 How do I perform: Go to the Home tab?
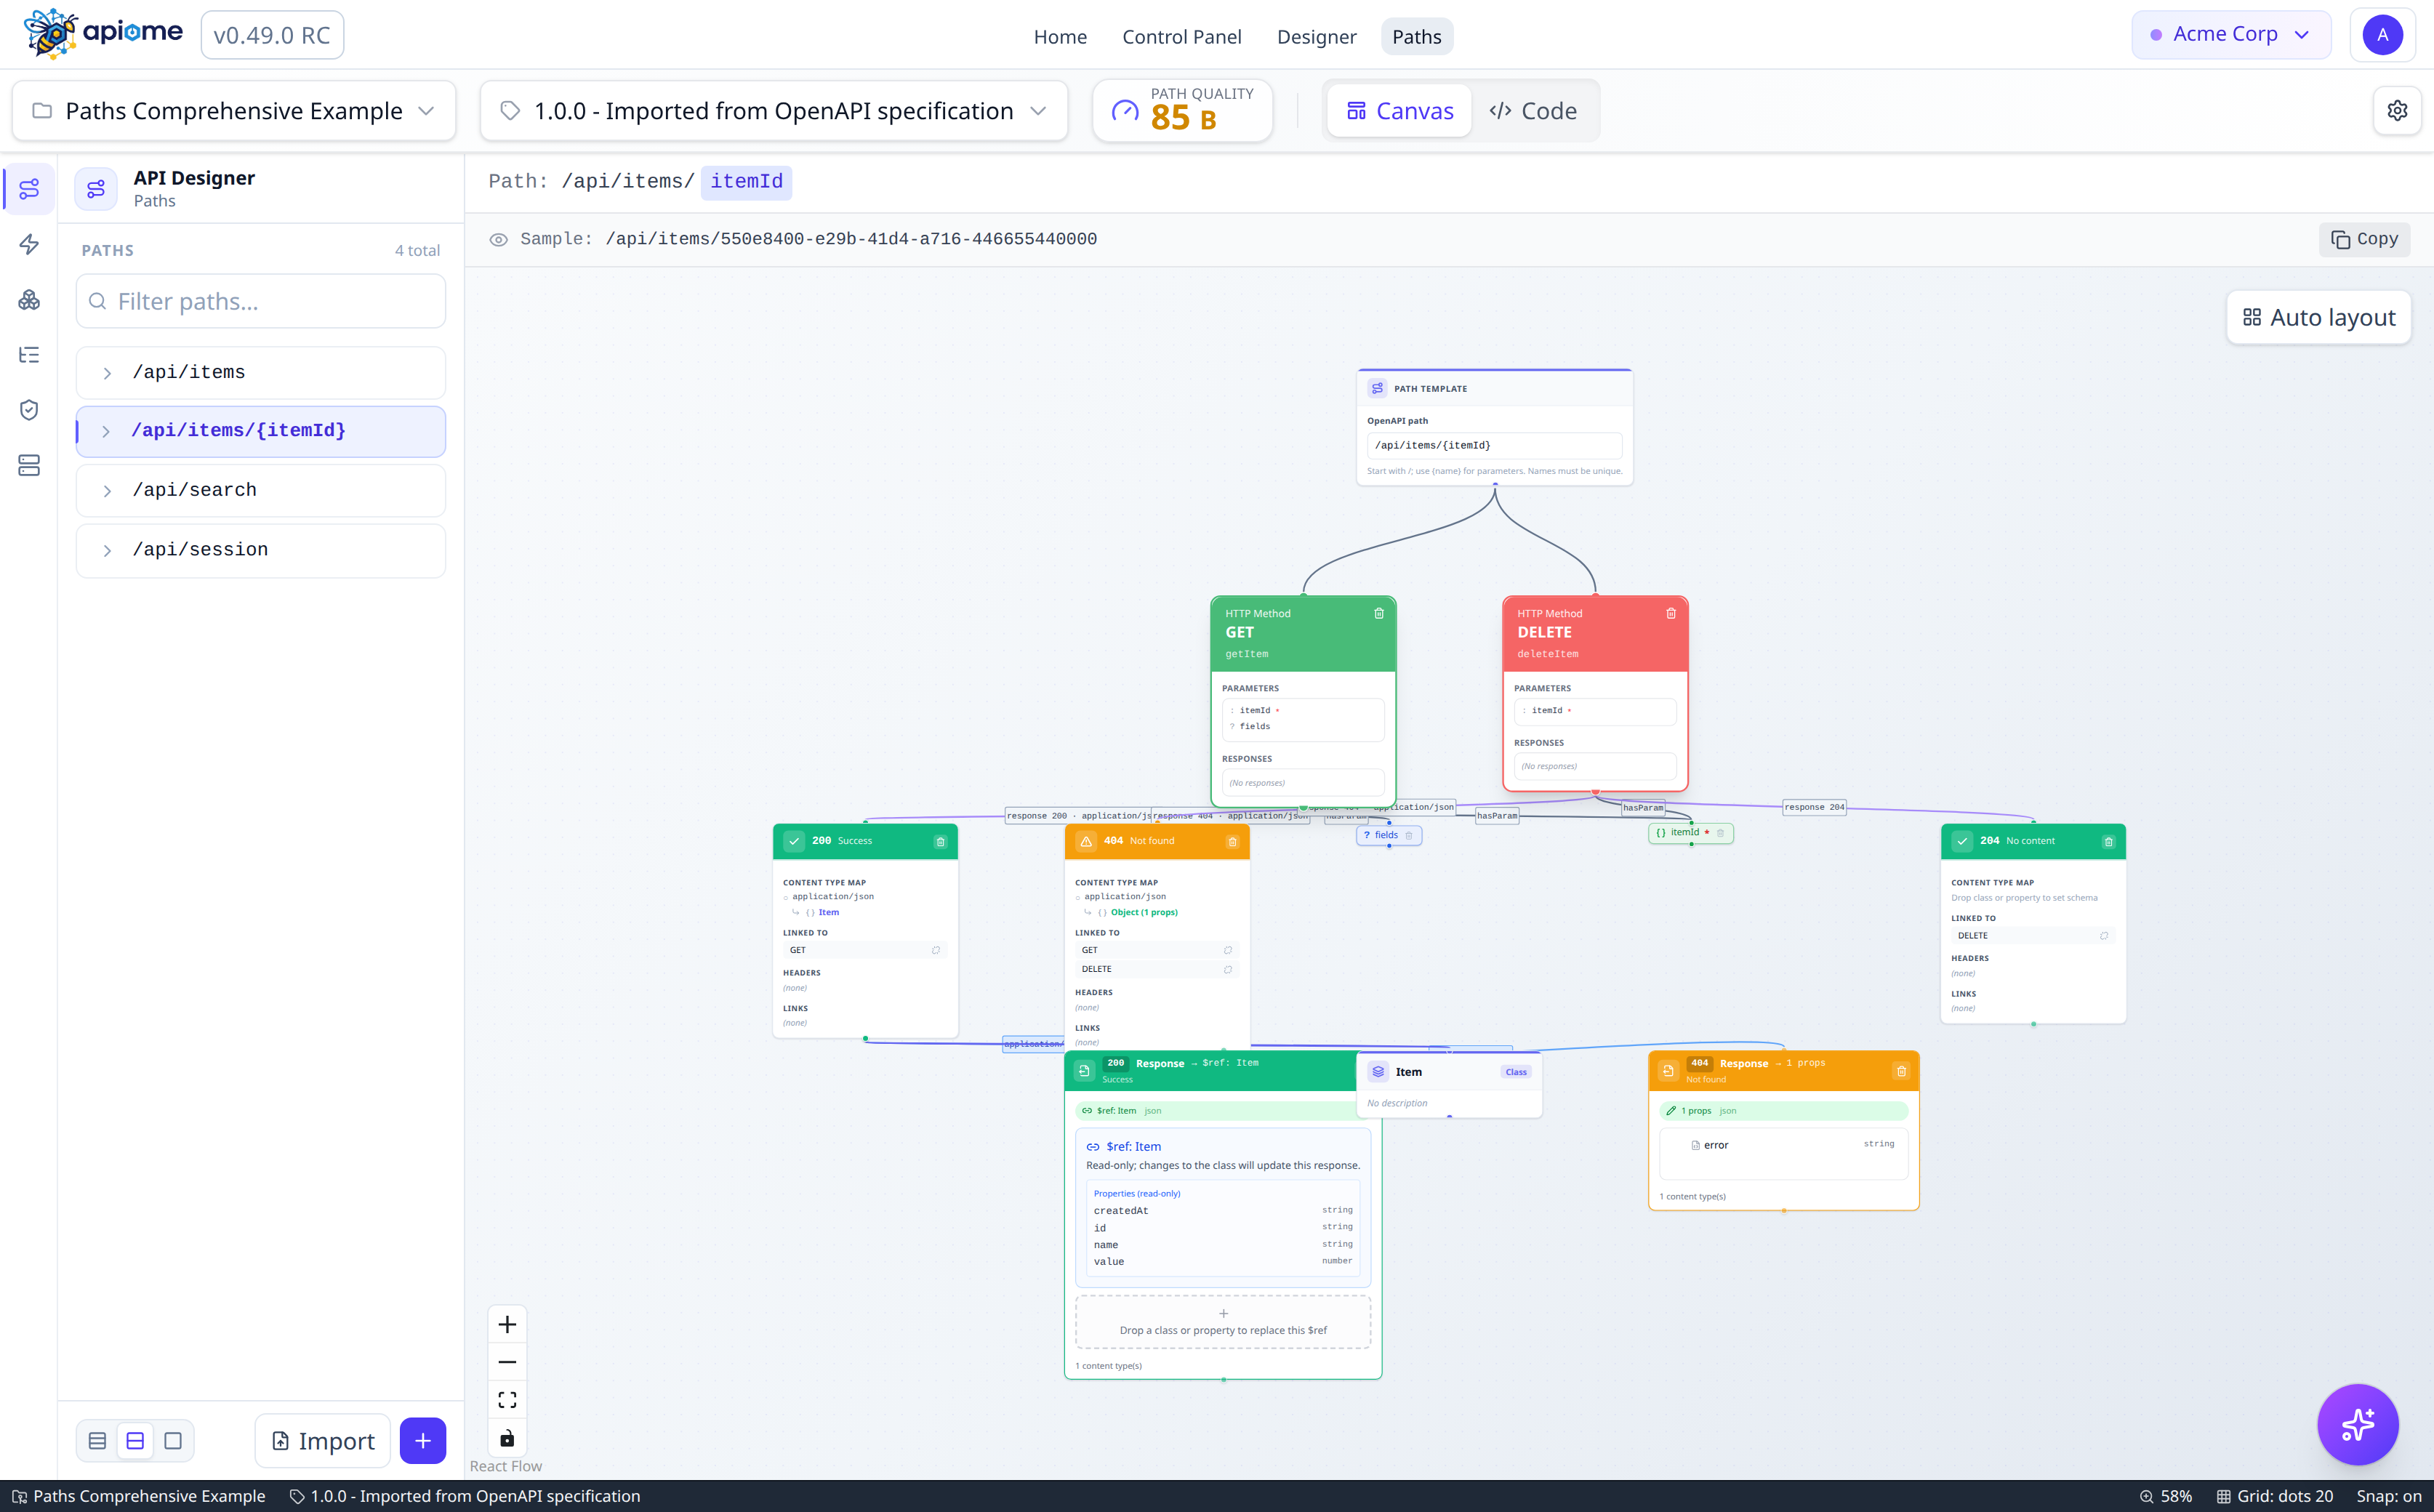click(1060, 36)
